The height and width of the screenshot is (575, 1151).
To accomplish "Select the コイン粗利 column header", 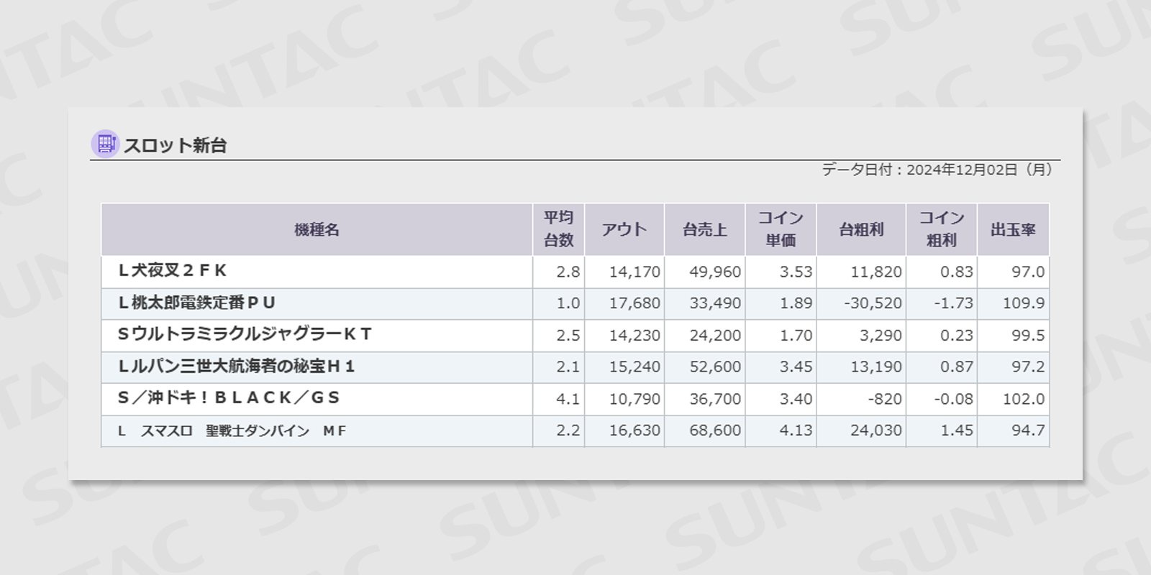I will tap(942, 229).
